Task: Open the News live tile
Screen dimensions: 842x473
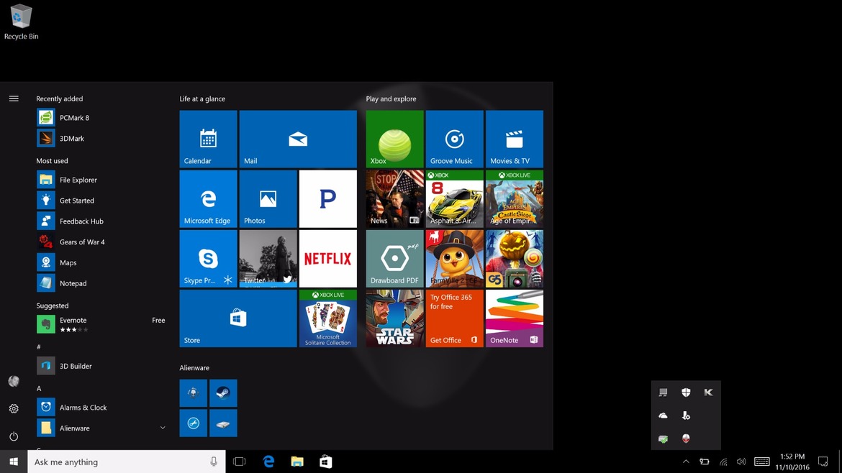Action: [x=394, y=199]
